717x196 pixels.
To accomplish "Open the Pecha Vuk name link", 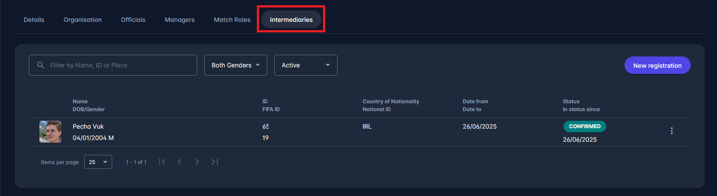I will (88, 126).
